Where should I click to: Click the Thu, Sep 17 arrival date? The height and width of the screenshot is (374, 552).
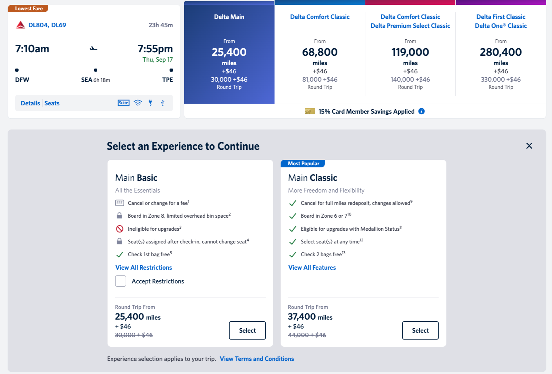pyautogui.click(x=158, y=60)
